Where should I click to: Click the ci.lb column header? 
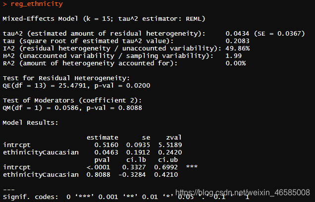click(x=136, y=160)
